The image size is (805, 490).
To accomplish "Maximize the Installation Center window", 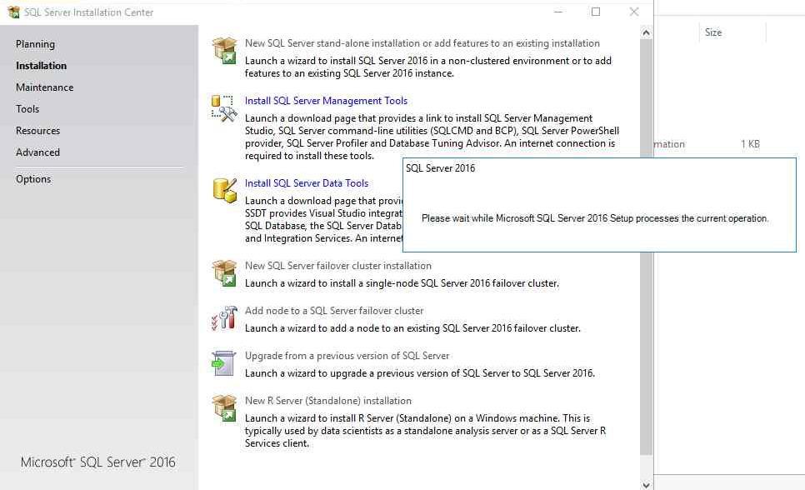I will click(596, 12).
